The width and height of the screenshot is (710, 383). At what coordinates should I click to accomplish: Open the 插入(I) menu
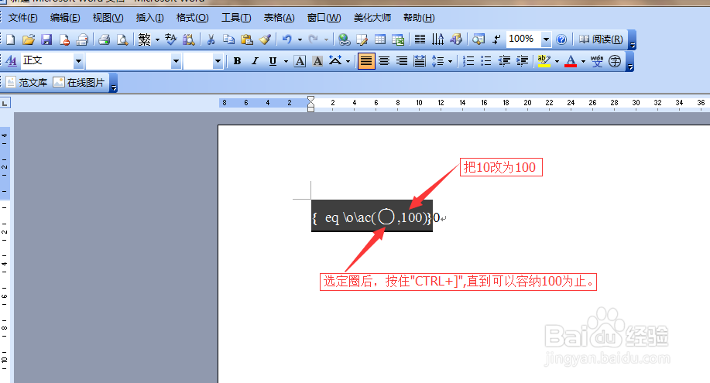(150, 18)
